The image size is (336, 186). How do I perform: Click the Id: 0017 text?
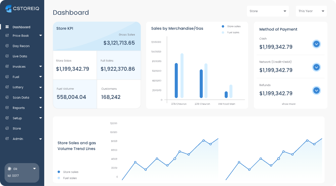(13, 176)
